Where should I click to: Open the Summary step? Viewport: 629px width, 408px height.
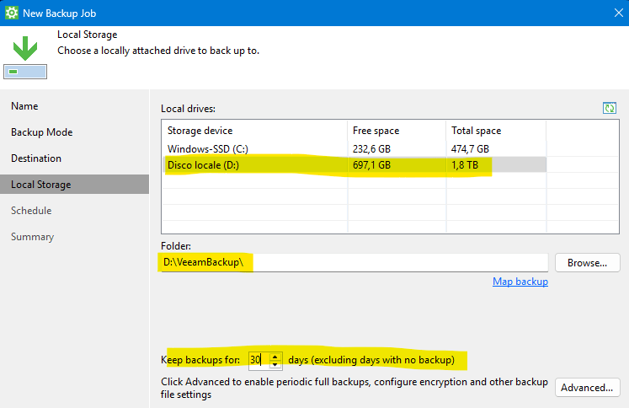32,237
